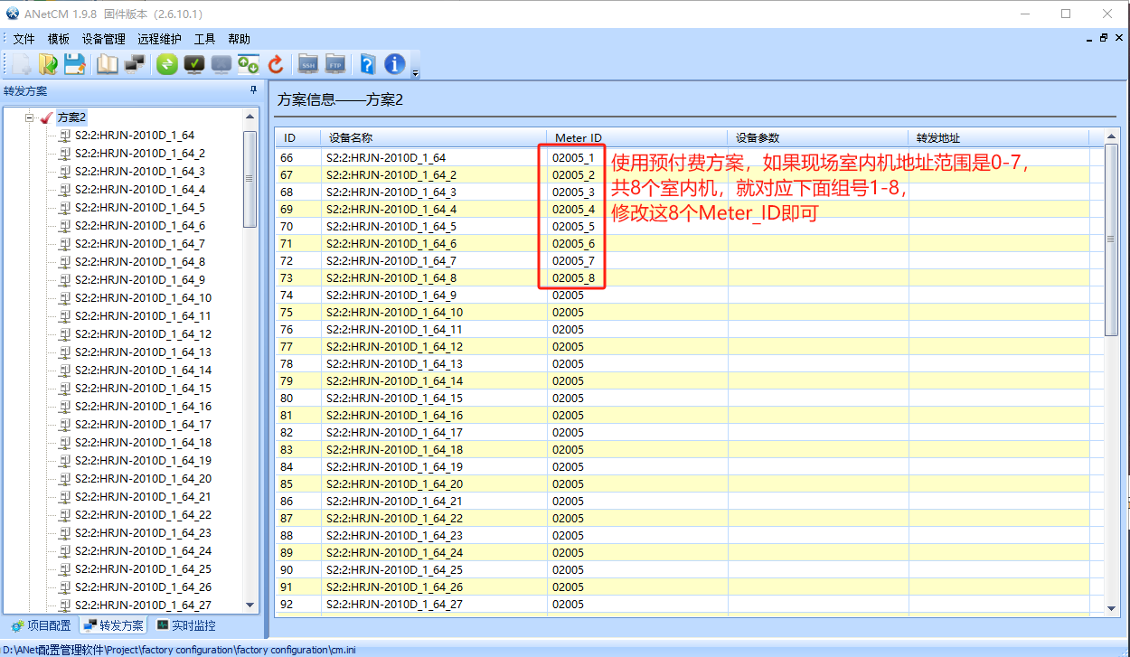Click the green swap arrows toolbar icon

pyautogui.click(x=167, y=64)
